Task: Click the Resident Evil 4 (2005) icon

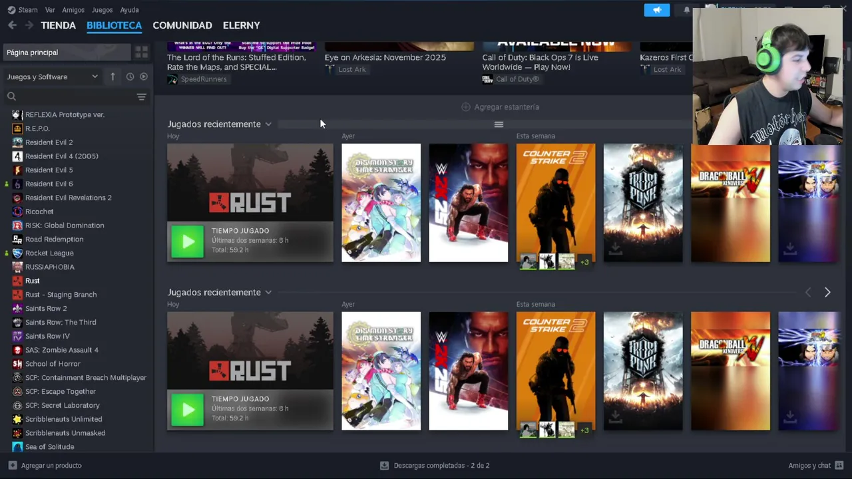Action: (17, 156)
